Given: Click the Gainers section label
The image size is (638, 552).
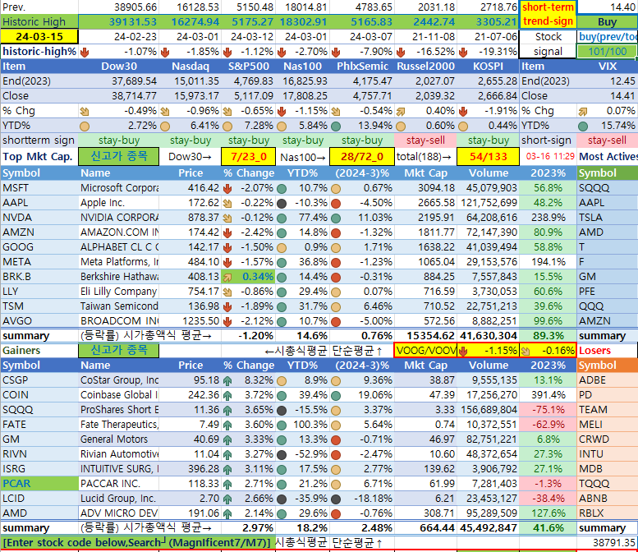Looking at the screenshot, I should (21, 351).
